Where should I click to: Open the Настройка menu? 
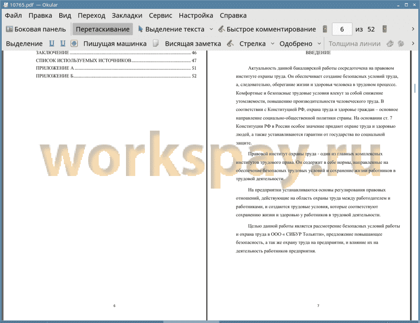(196, 16)
